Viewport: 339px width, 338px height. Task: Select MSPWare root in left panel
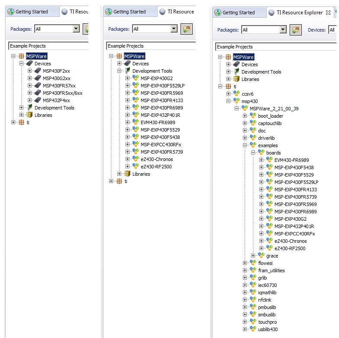tap(36, 56)
